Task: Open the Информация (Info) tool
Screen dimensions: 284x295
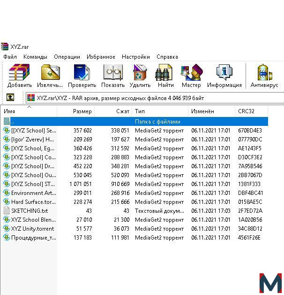Action: pyautogui.click(x=224, y=72)
